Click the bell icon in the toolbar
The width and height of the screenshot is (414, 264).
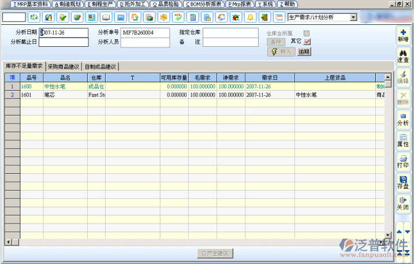pos(250,17)
